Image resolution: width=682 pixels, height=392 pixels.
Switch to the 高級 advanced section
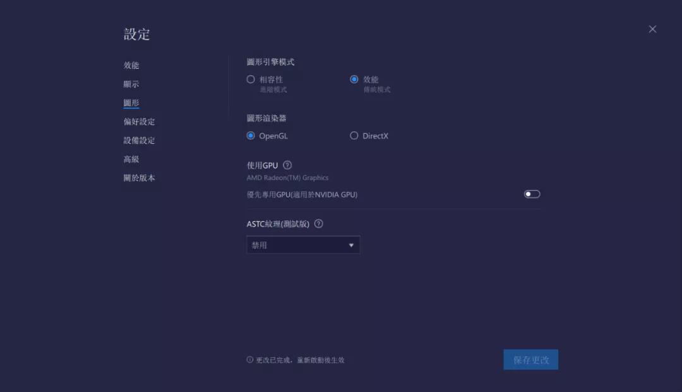coord(130,159)
